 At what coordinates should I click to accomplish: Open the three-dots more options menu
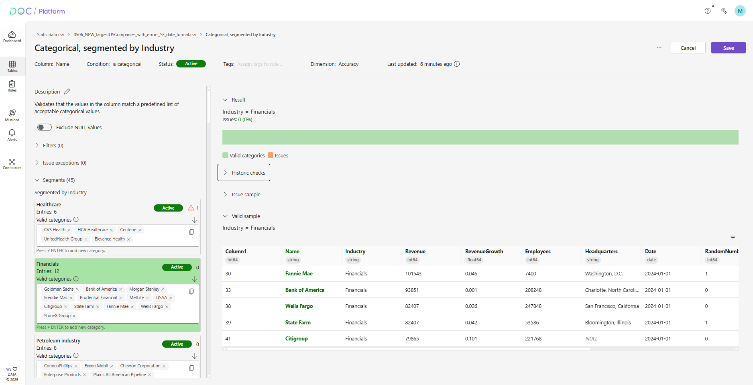659,48
